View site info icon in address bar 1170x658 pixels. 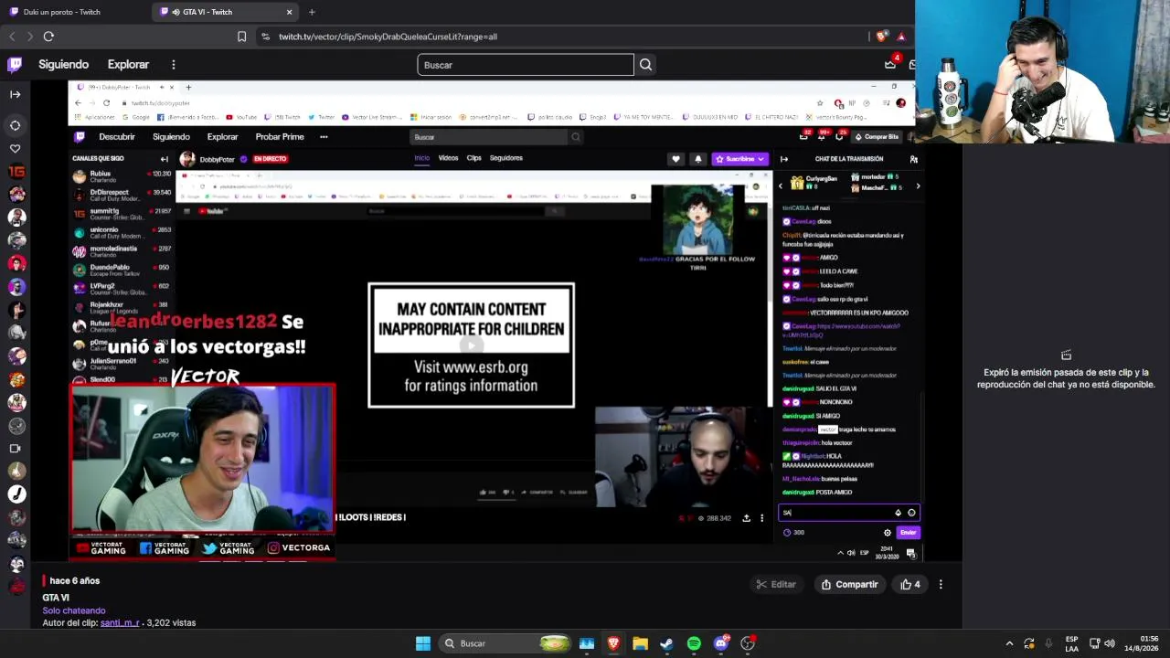(265, 37)
